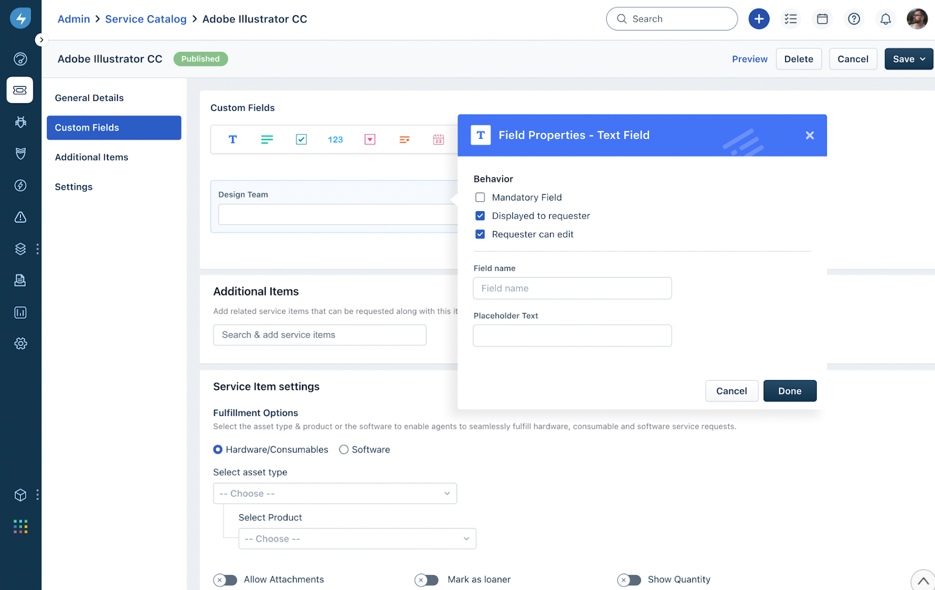Check the Mandatory Field checkbox
935x590 pixels.
(480, 197)
